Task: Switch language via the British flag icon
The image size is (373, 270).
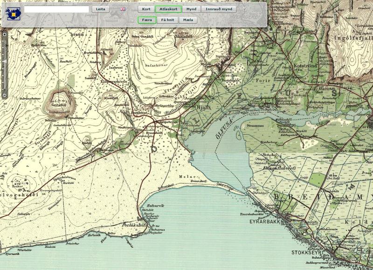Action: [x=123, y=9]
